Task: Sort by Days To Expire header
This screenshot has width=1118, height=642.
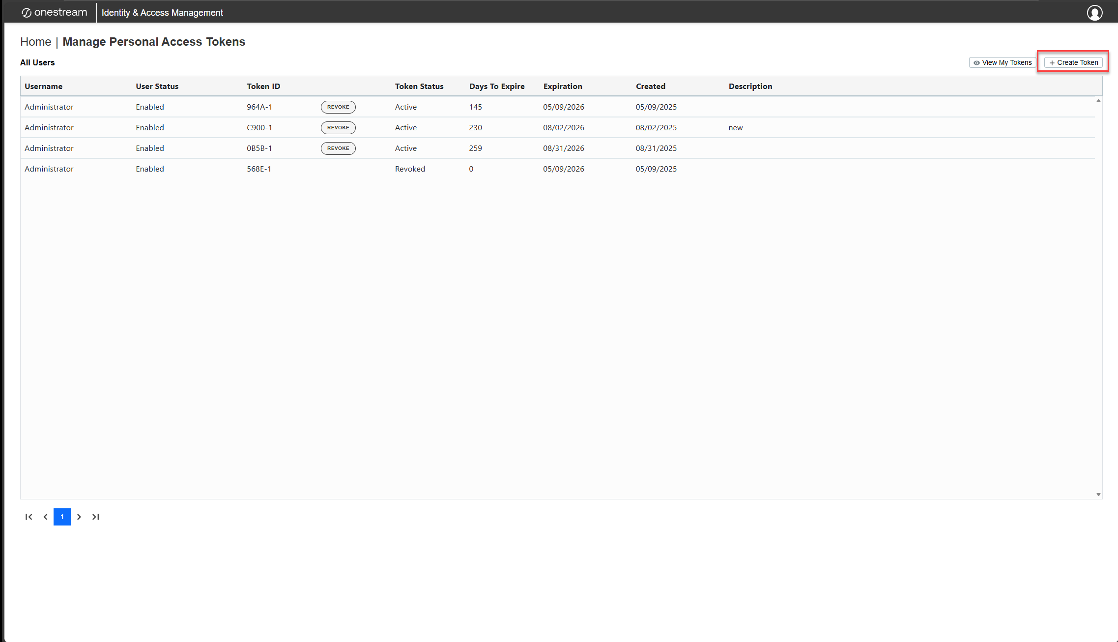Action: pyautogui.click(x=497, y=86)
